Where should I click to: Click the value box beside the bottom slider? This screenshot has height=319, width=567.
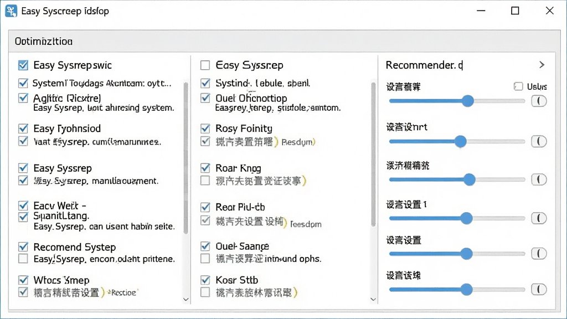click(539, 289)
